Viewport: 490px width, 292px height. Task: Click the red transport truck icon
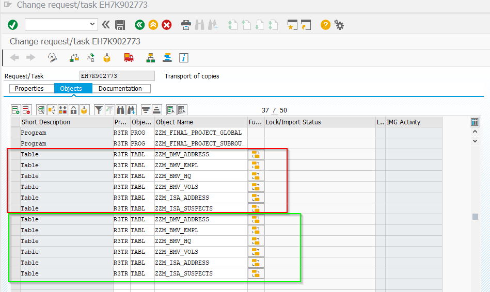129,58
